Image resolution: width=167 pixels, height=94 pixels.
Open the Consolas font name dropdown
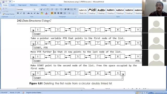[x=33, y=9]
